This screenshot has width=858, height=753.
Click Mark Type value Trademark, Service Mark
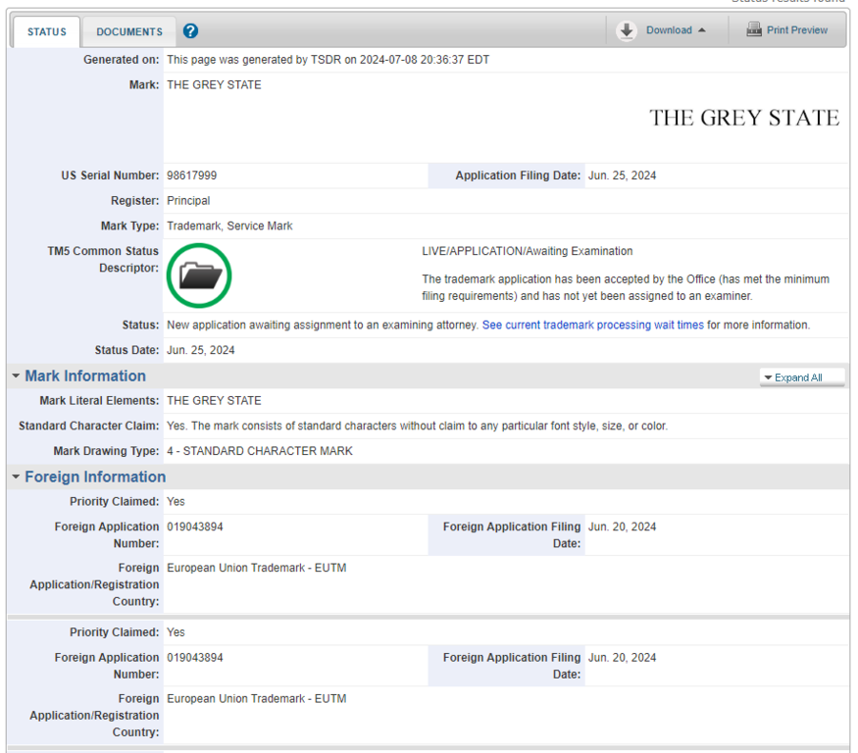pos(229,226)
